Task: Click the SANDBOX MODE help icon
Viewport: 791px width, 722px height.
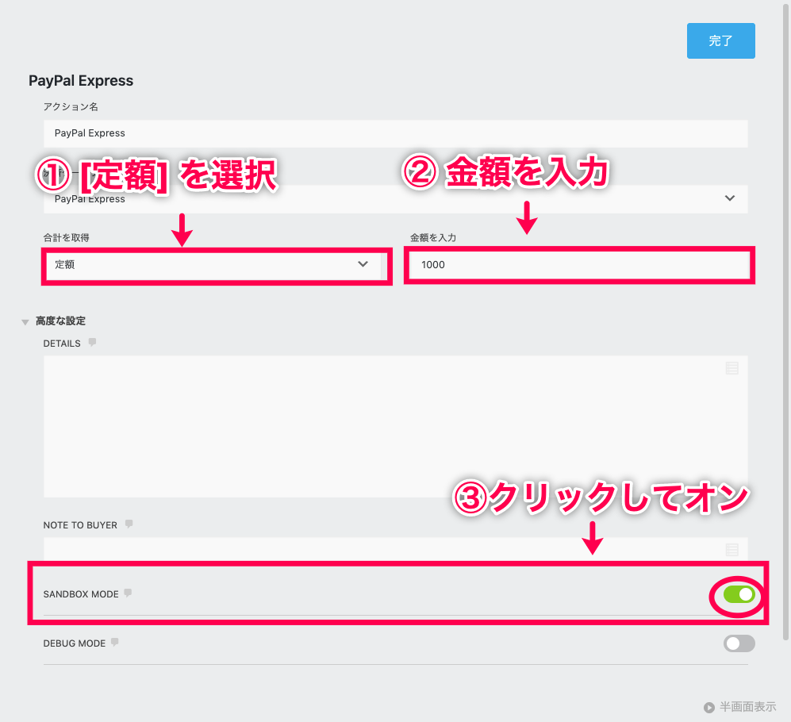Action: 129,593
